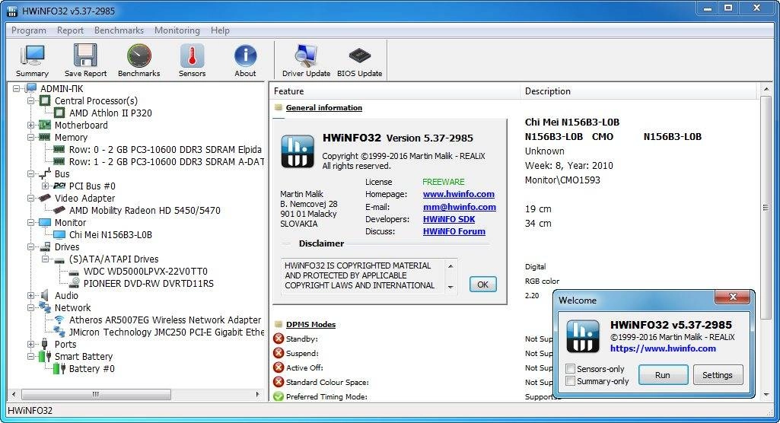The width and height of the screenshot is (780, 423).
Task: Enable the Summary-only checkbox
Action: coord(571,381)
